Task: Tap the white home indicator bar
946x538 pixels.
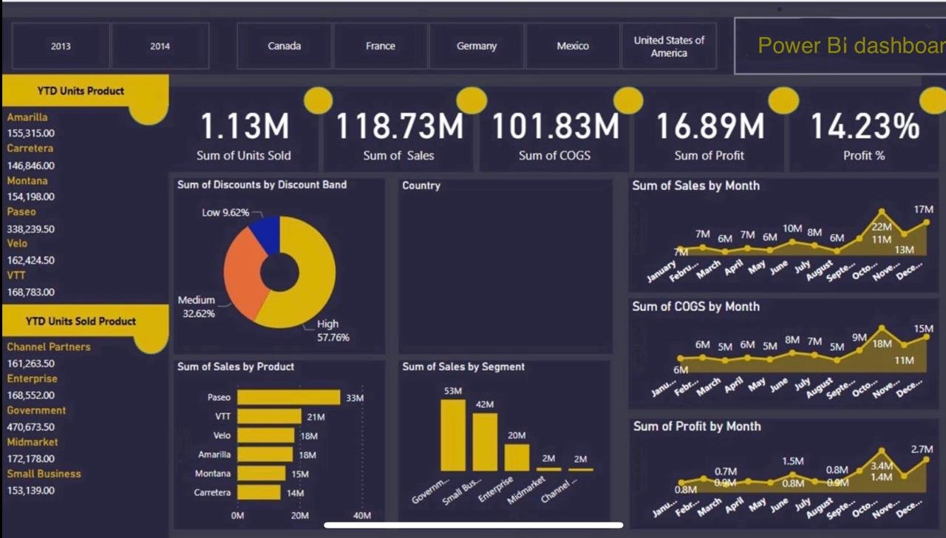Action: click(473, 525)
